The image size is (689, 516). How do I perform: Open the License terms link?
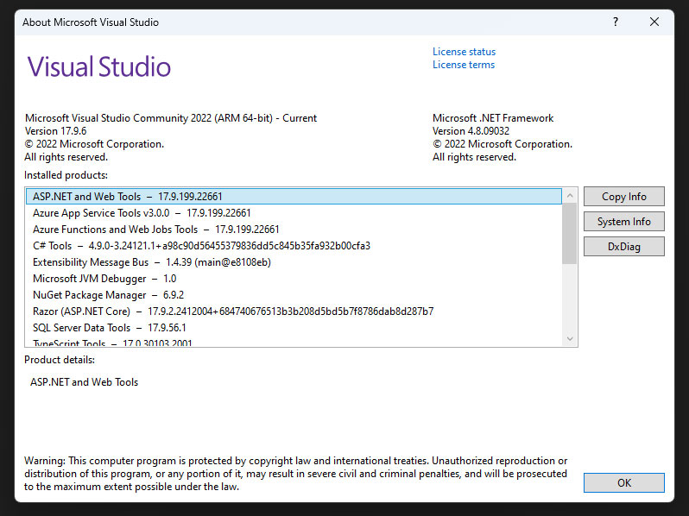click(x=464, y=65)
